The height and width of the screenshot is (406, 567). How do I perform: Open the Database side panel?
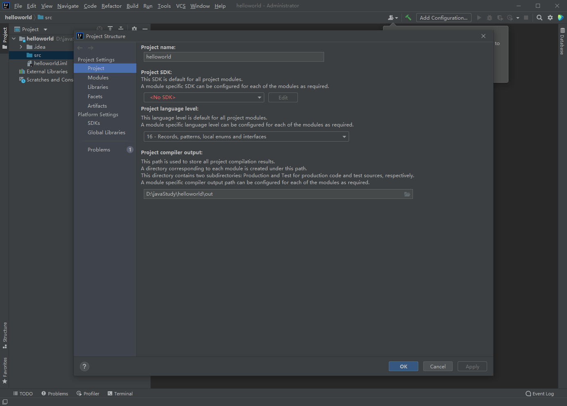click(x=562, y=42)
